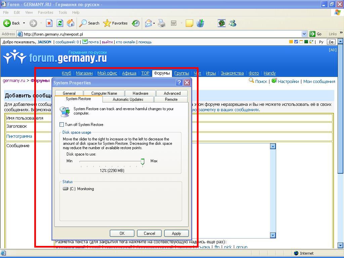
Task: Click the disk space slider thumb
Action: pos(142,162)
